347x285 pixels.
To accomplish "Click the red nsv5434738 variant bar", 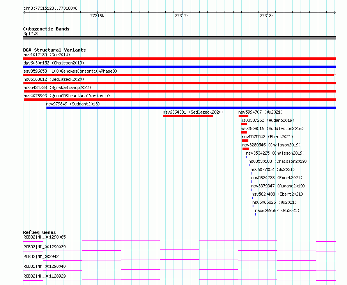I will 180,91.
